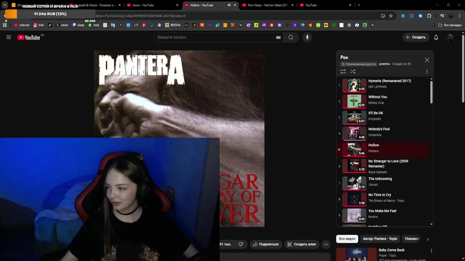Viewport: 465px width, 261px height.
Task: Click Создать клип button
Action: [302, 244]
